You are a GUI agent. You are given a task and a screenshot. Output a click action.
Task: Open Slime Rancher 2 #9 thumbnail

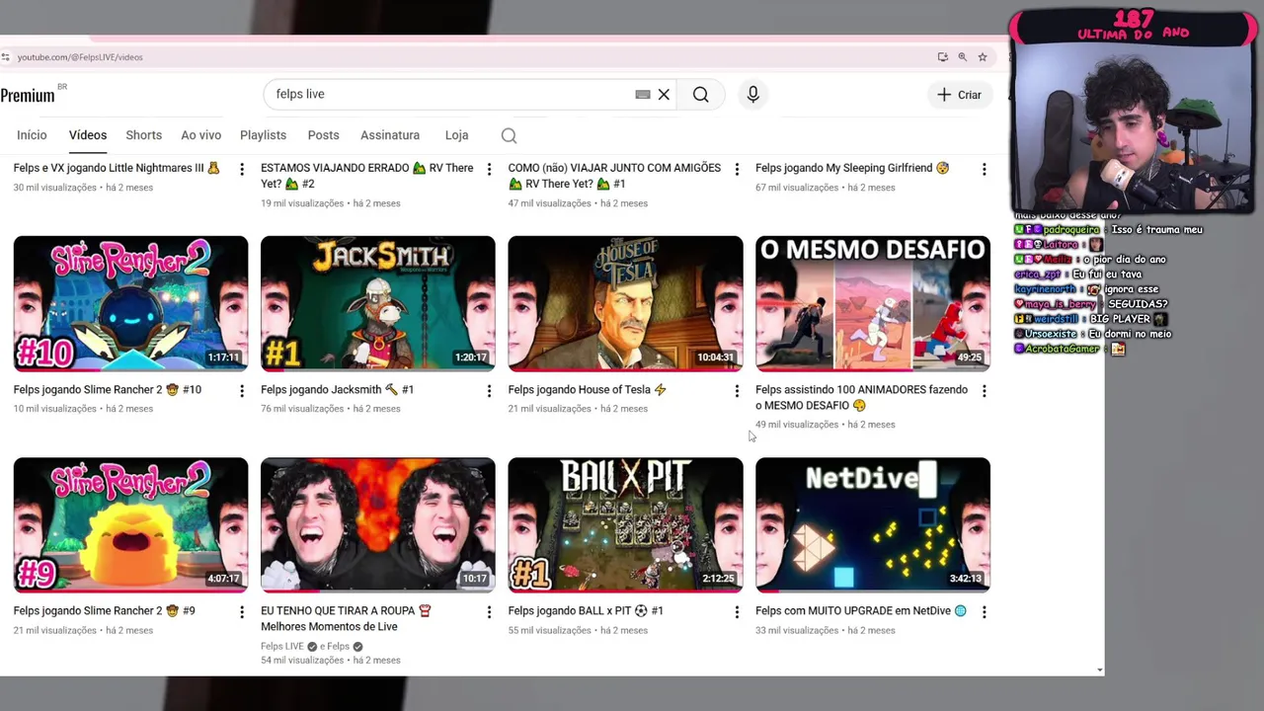pyautogui.click(x=130, y=524)
